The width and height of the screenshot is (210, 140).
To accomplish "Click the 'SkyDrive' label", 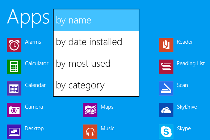I will click(x=187, y=107).
